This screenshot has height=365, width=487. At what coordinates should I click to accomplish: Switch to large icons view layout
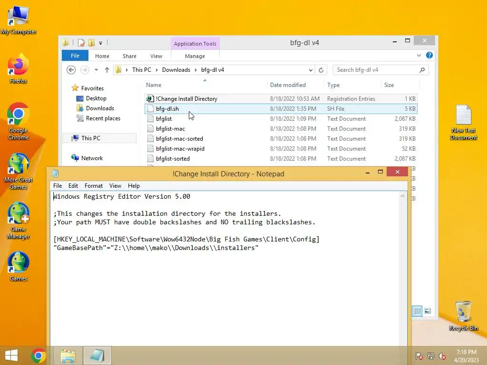[x=428, y=311]
